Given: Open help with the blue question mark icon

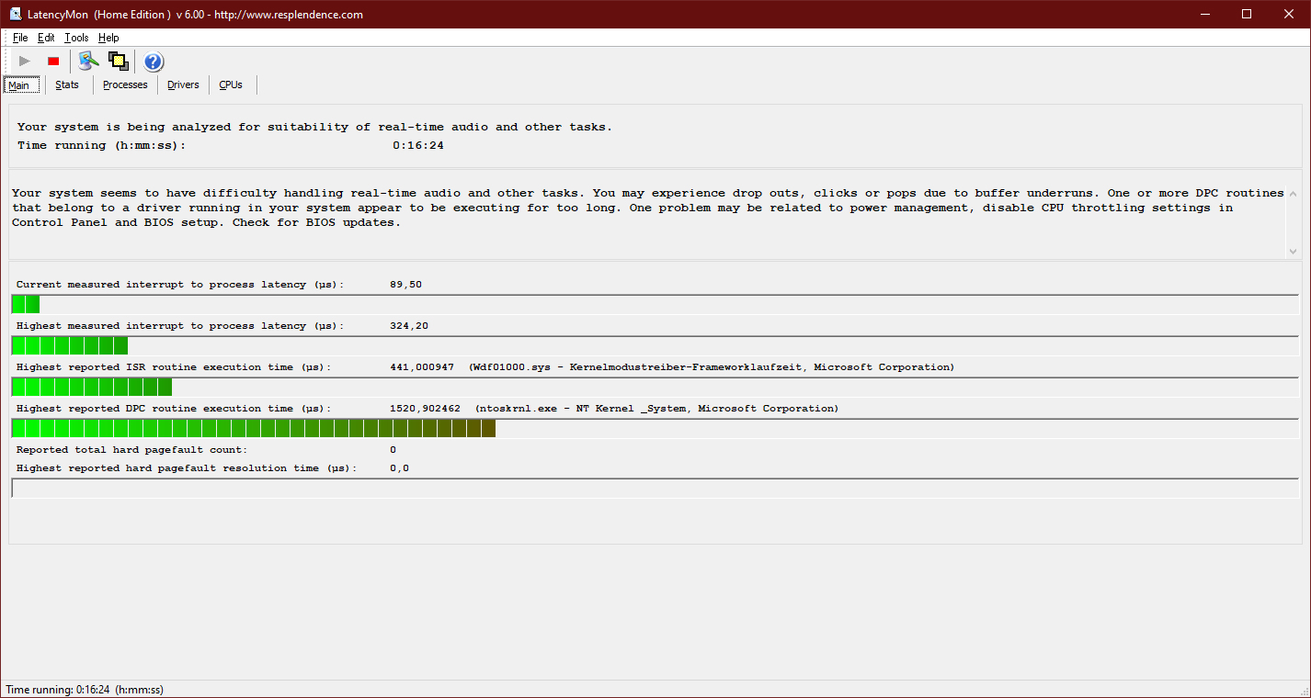Looking at the screenshot, I should point(154,62).
